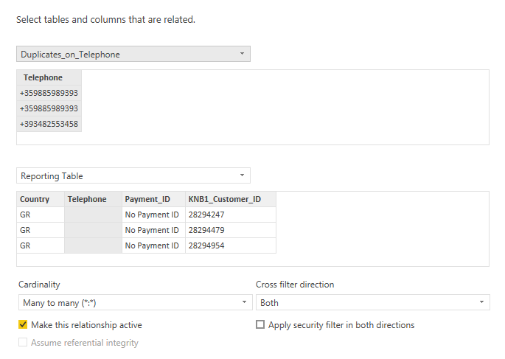The height and width of the screenshot is (359, 505).
Task: Check Apply security filter in both directions
Action: pos(260,324)
